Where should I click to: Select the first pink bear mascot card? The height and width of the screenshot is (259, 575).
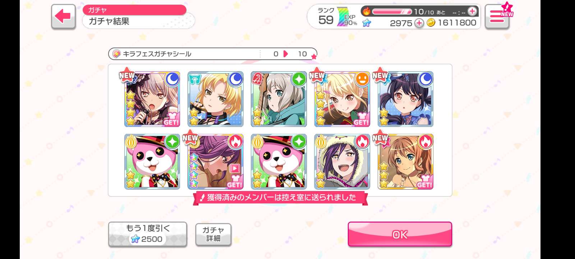click(152, 162)
